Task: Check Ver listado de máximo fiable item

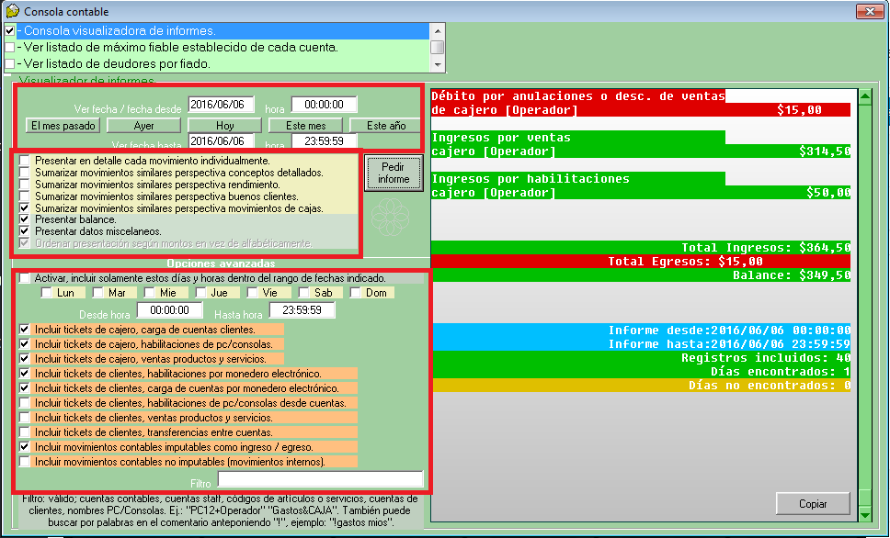Action: 9,47
